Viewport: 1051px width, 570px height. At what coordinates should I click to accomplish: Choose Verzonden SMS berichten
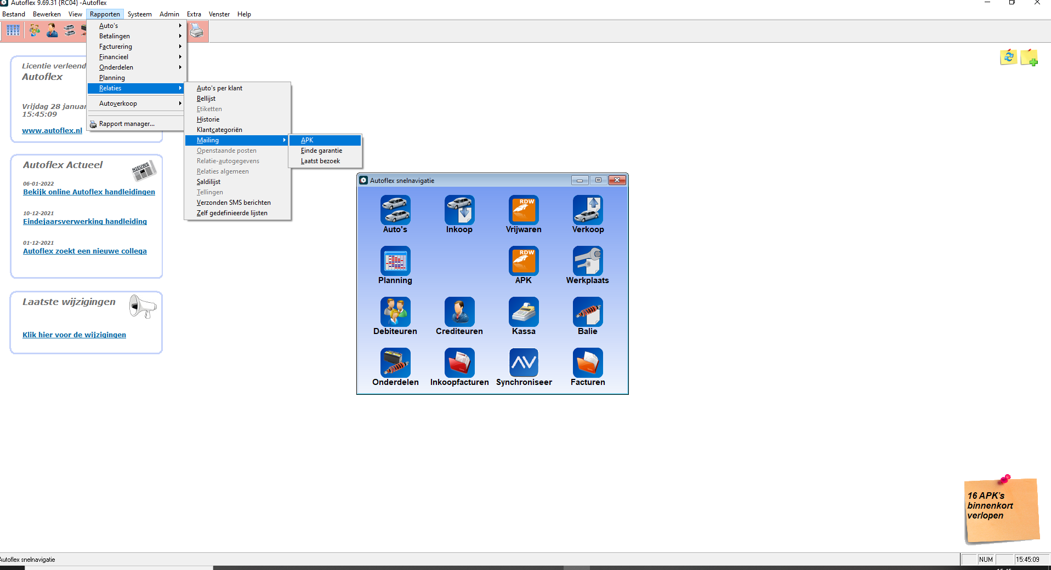point(237,203)
